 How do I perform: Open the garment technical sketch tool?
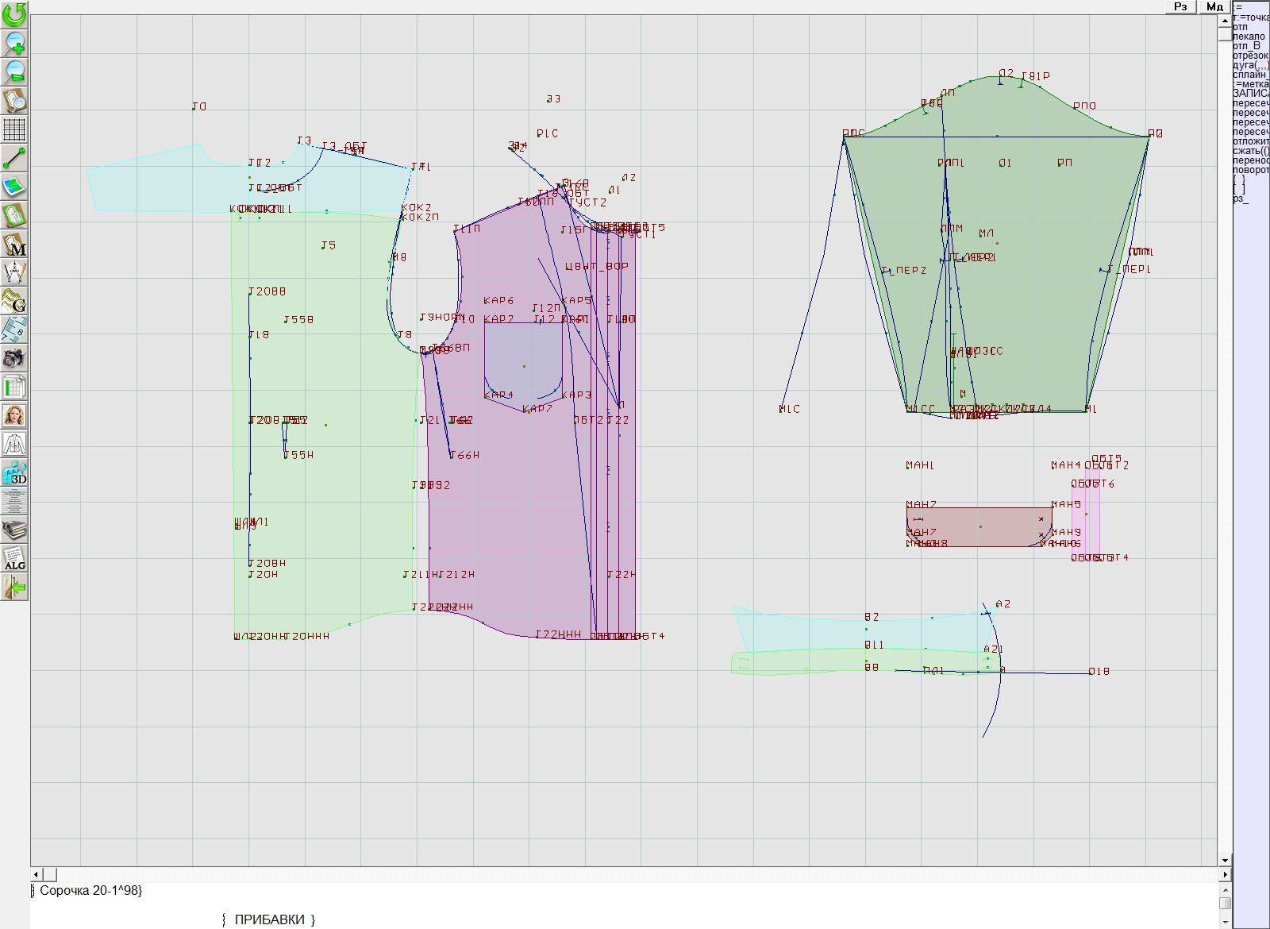[14, 445]
